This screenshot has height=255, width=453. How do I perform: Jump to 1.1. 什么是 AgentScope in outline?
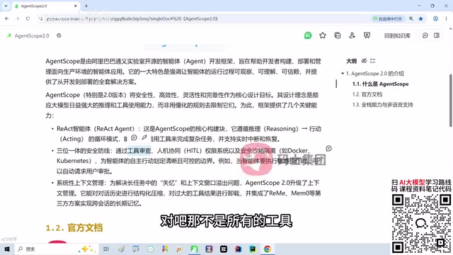point(380,84)
